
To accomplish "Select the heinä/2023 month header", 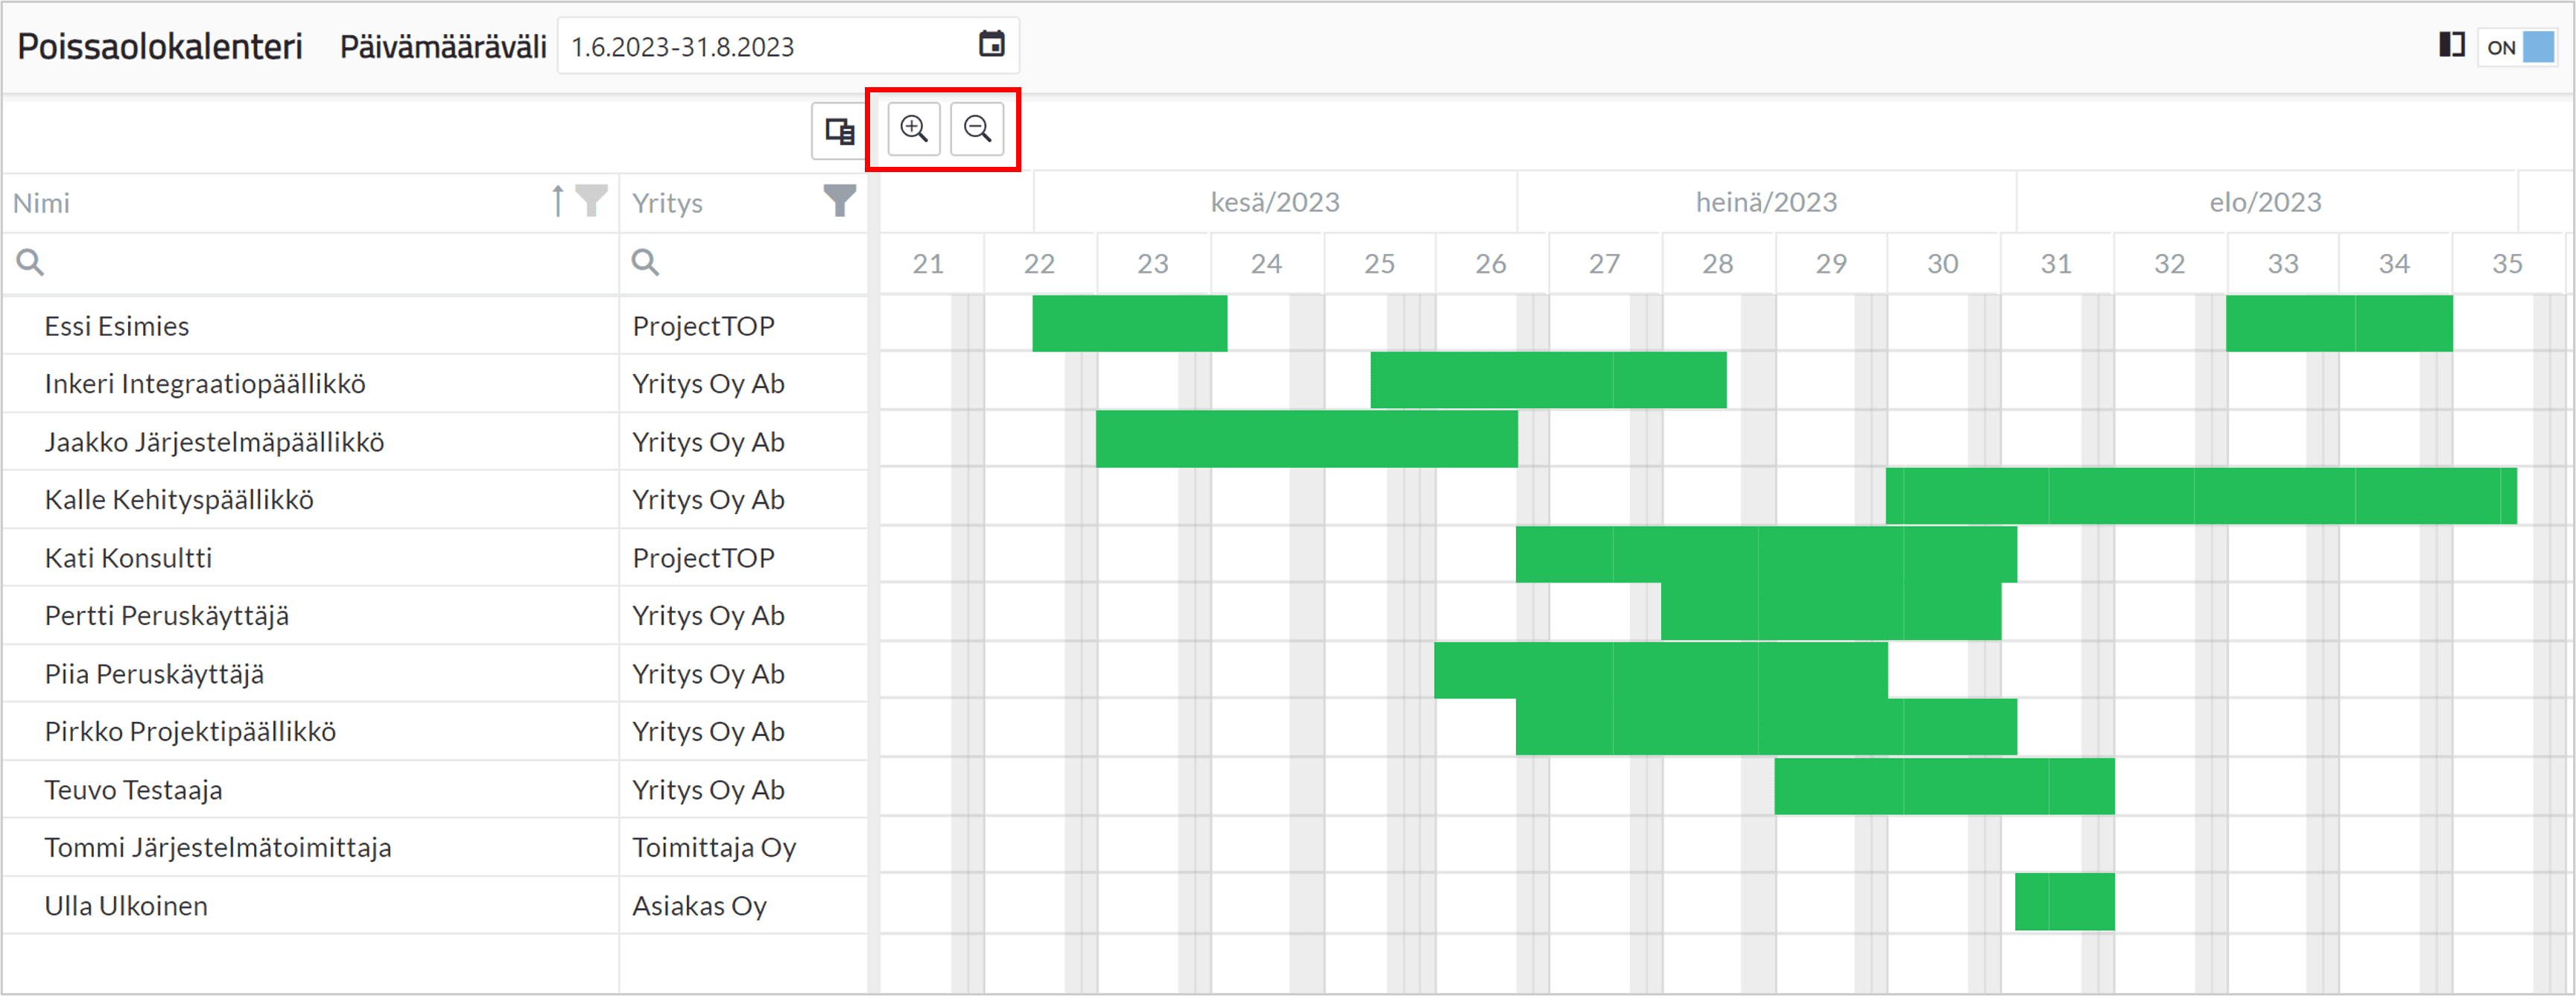I will (x=1766, y=202).
